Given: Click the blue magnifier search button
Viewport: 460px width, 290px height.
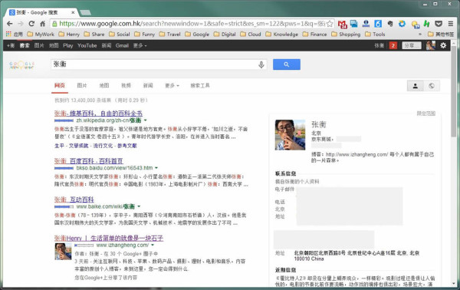Looking at the screenshot, I should click(287, 64).
